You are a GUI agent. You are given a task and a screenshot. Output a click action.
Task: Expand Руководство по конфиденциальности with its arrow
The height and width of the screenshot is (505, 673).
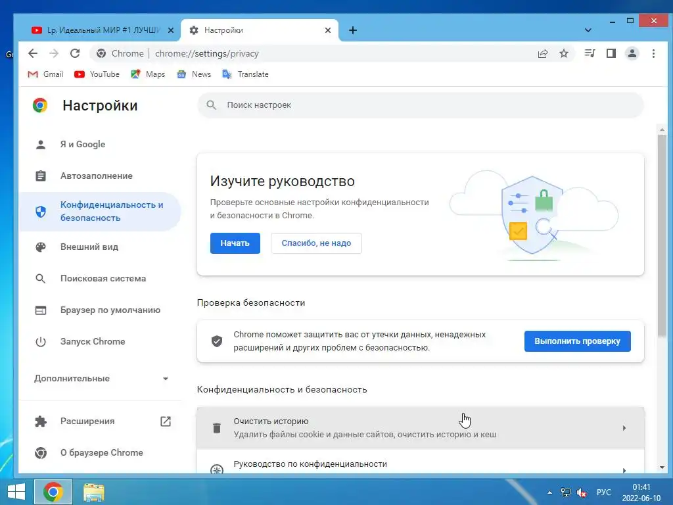point(624,469)
